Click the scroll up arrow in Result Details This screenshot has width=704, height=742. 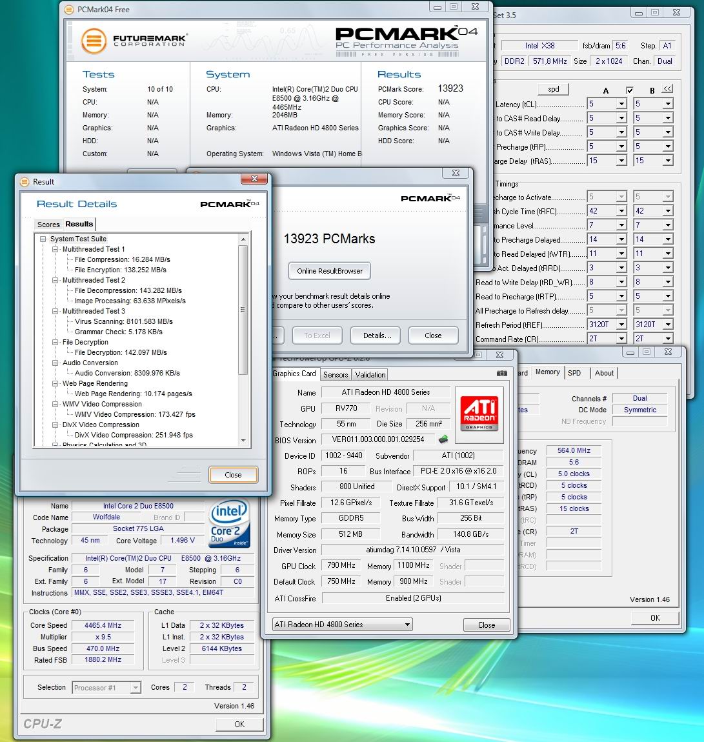point(243,239)
